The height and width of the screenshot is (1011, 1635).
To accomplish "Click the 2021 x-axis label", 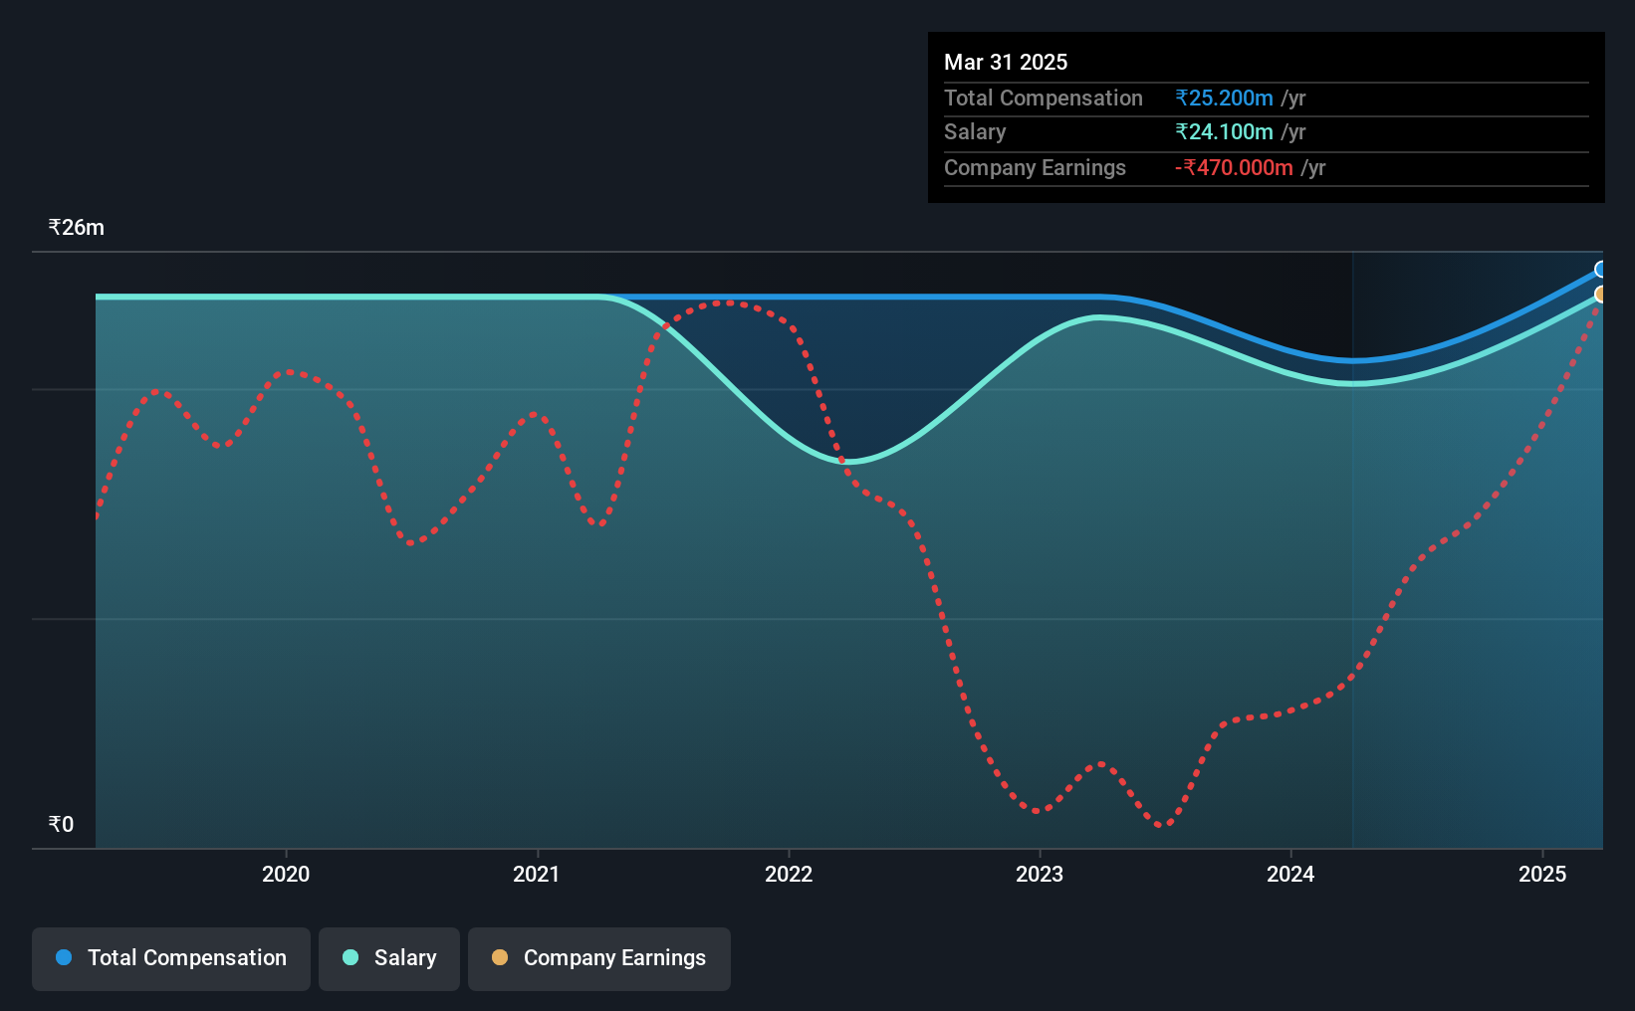I will pyautogui.click(x=537, y=874).
